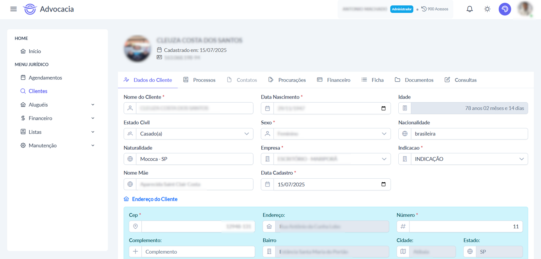Open the Estado Civil dropdown
Screen dimensions: 541x259
click(194, 134)
